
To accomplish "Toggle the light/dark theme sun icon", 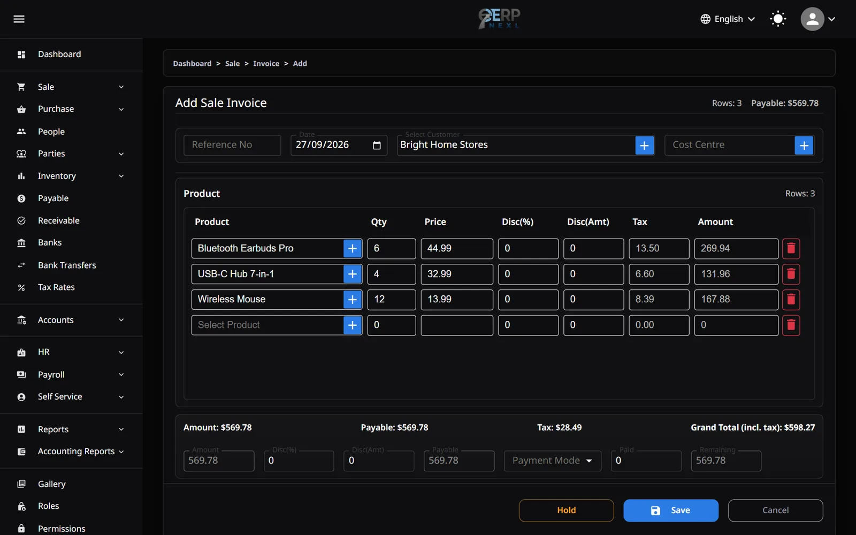I will [778, 19].
